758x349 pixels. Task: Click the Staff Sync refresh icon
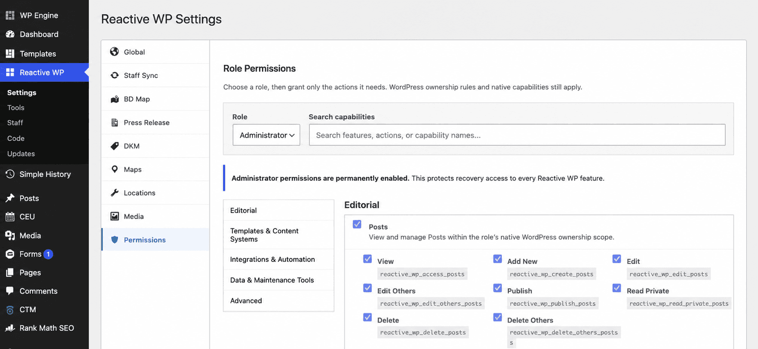(x=115, y=75)
